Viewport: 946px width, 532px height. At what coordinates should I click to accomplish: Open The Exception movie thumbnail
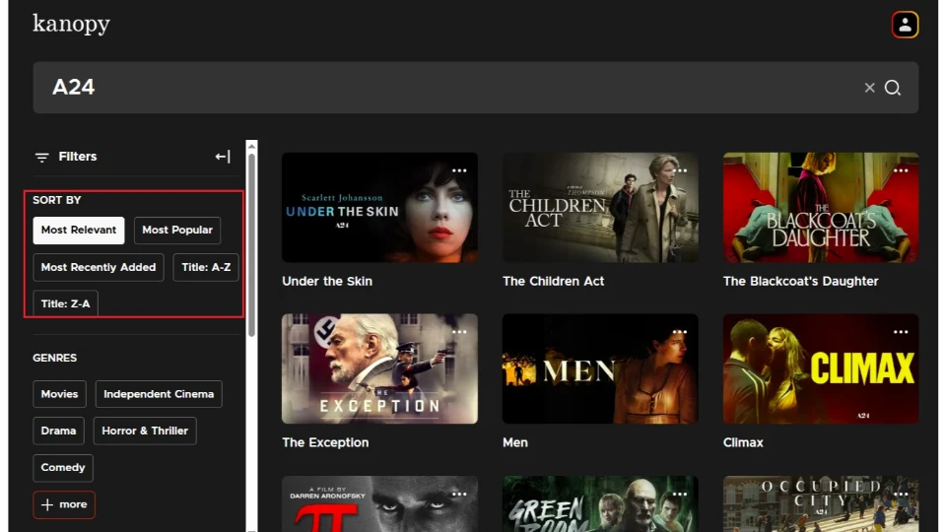(x=379, y=368)
